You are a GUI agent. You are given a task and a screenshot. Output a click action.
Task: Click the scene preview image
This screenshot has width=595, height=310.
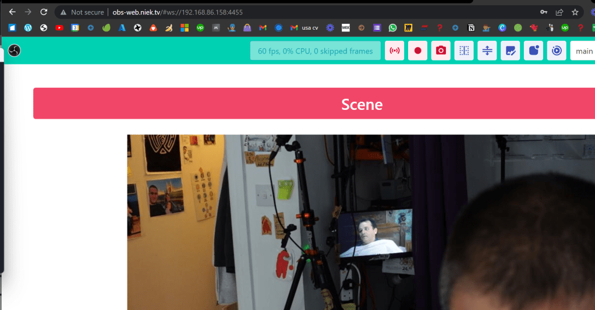(361, 222)
